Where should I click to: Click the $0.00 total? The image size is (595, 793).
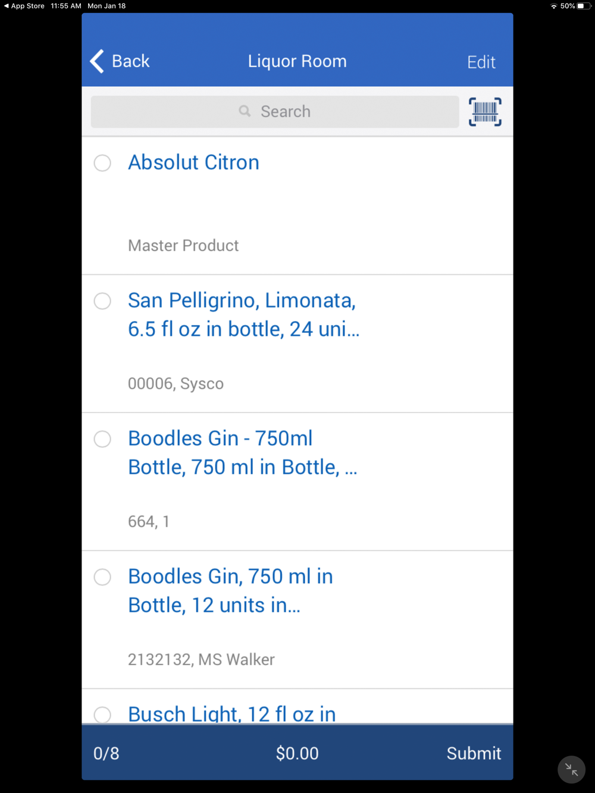pyautogui.click(x=297, y=753)
